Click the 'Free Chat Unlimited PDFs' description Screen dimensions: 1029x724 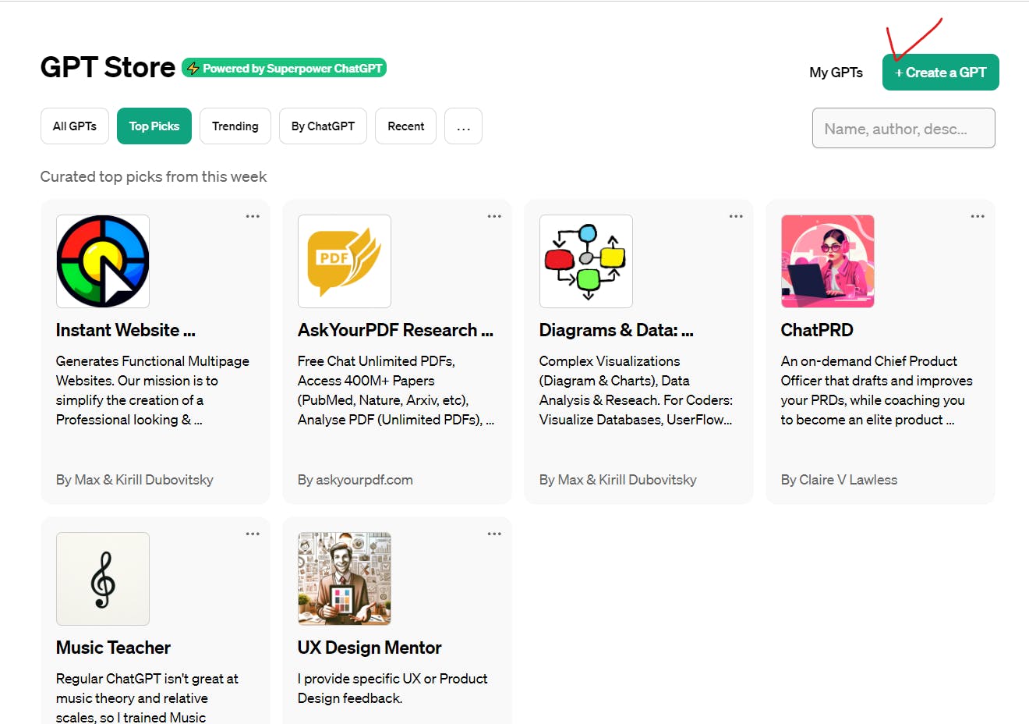pos(396,390)
